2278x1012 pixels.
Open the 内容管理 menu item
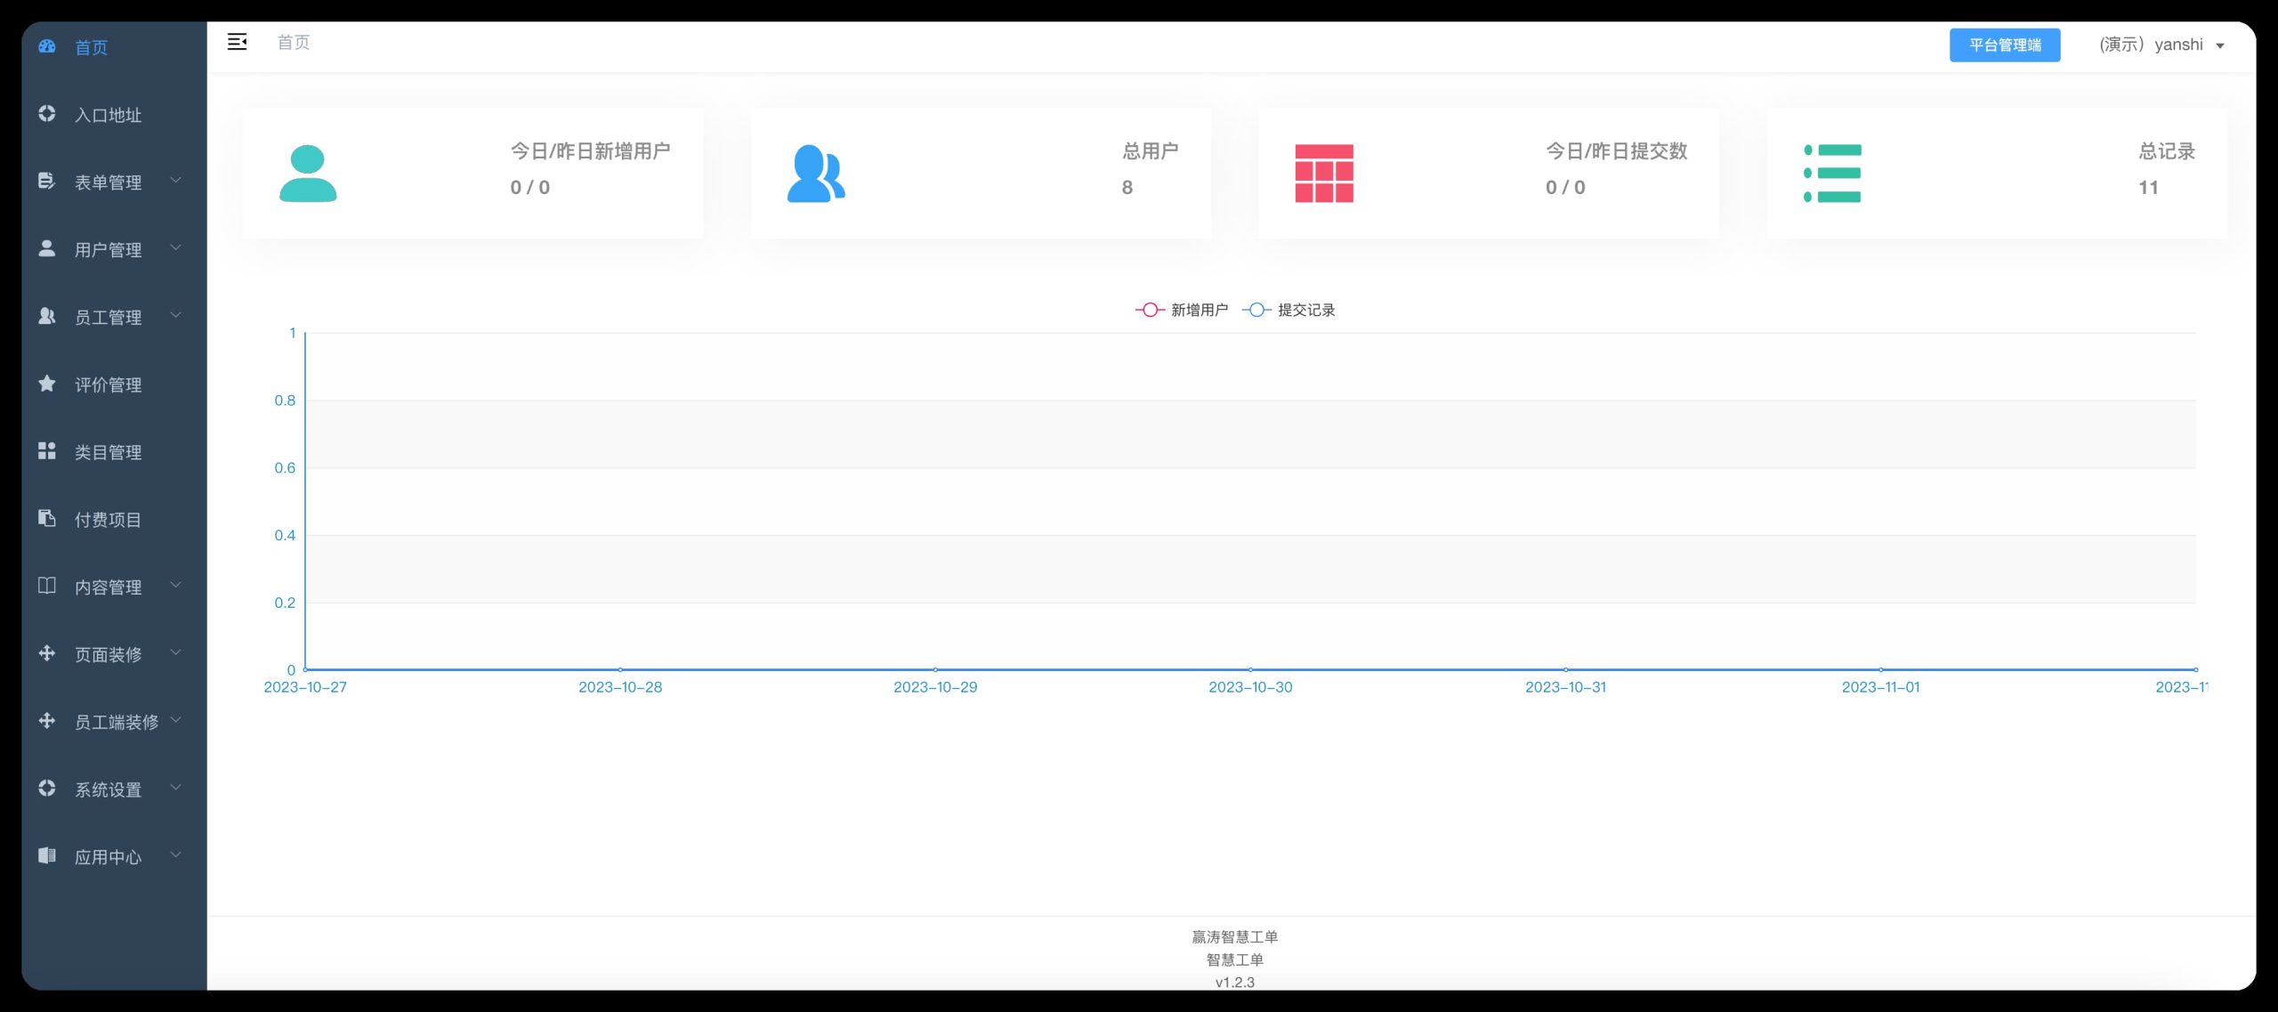(x=108, y=587)
